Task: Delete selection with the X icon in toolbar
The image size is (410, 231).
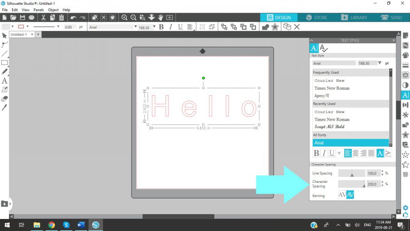Action: pyautogui.click(x=297, y=27)
